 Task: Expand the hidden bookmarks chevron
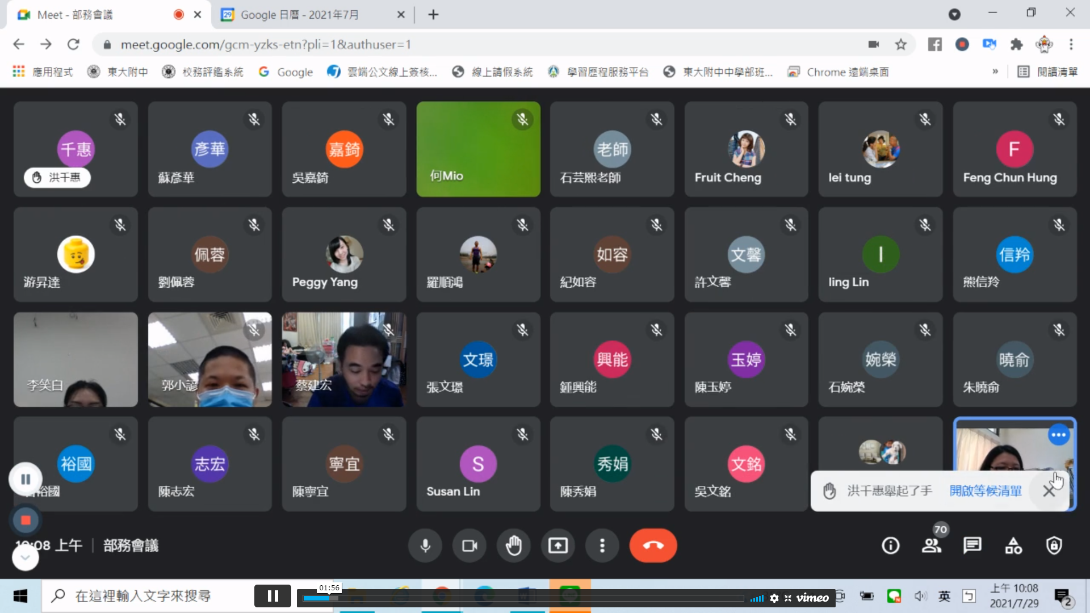995,72
